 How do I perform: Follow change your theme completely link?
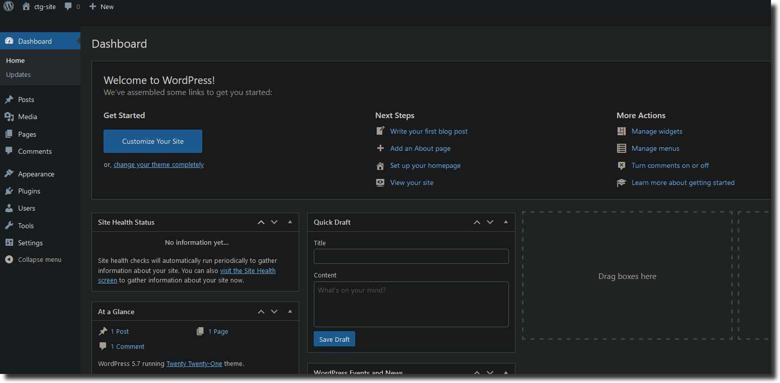click(x=159, y=164)
